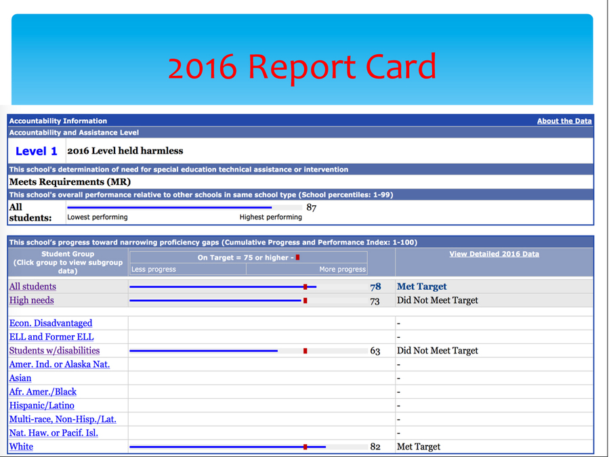
Task: Select Multi-race, Non-Hisp./Lat. link
Action: pos(62,419)
